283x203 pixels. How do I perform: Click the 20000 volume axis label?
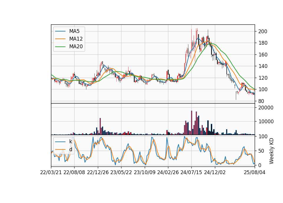point(266,108)
